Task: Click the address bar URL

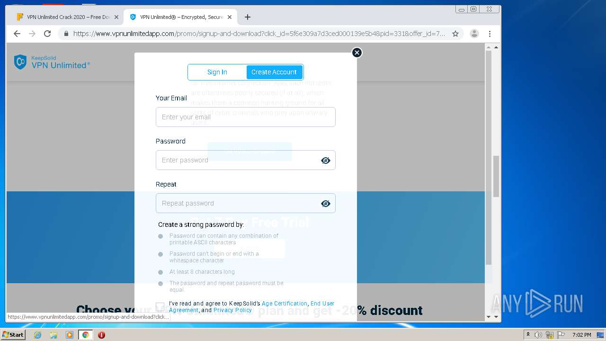Action: 259,34
